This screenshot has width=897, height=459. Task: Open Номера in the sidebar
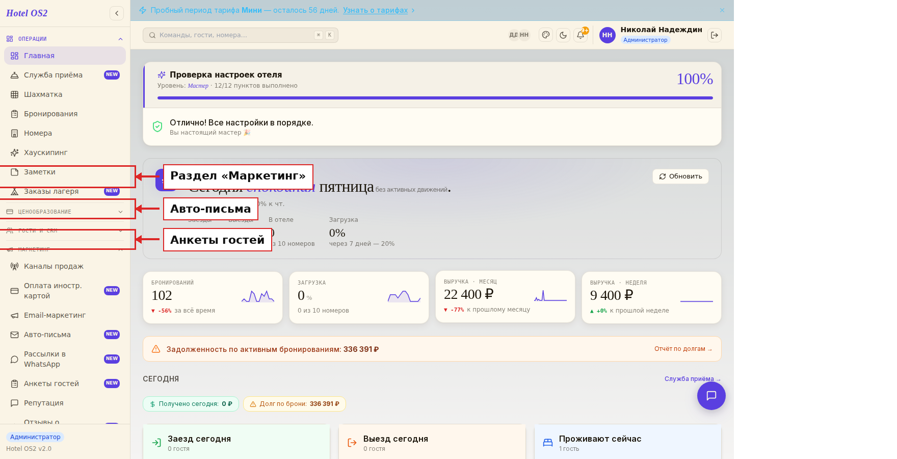pyautogui.click(x=65, y=133)
